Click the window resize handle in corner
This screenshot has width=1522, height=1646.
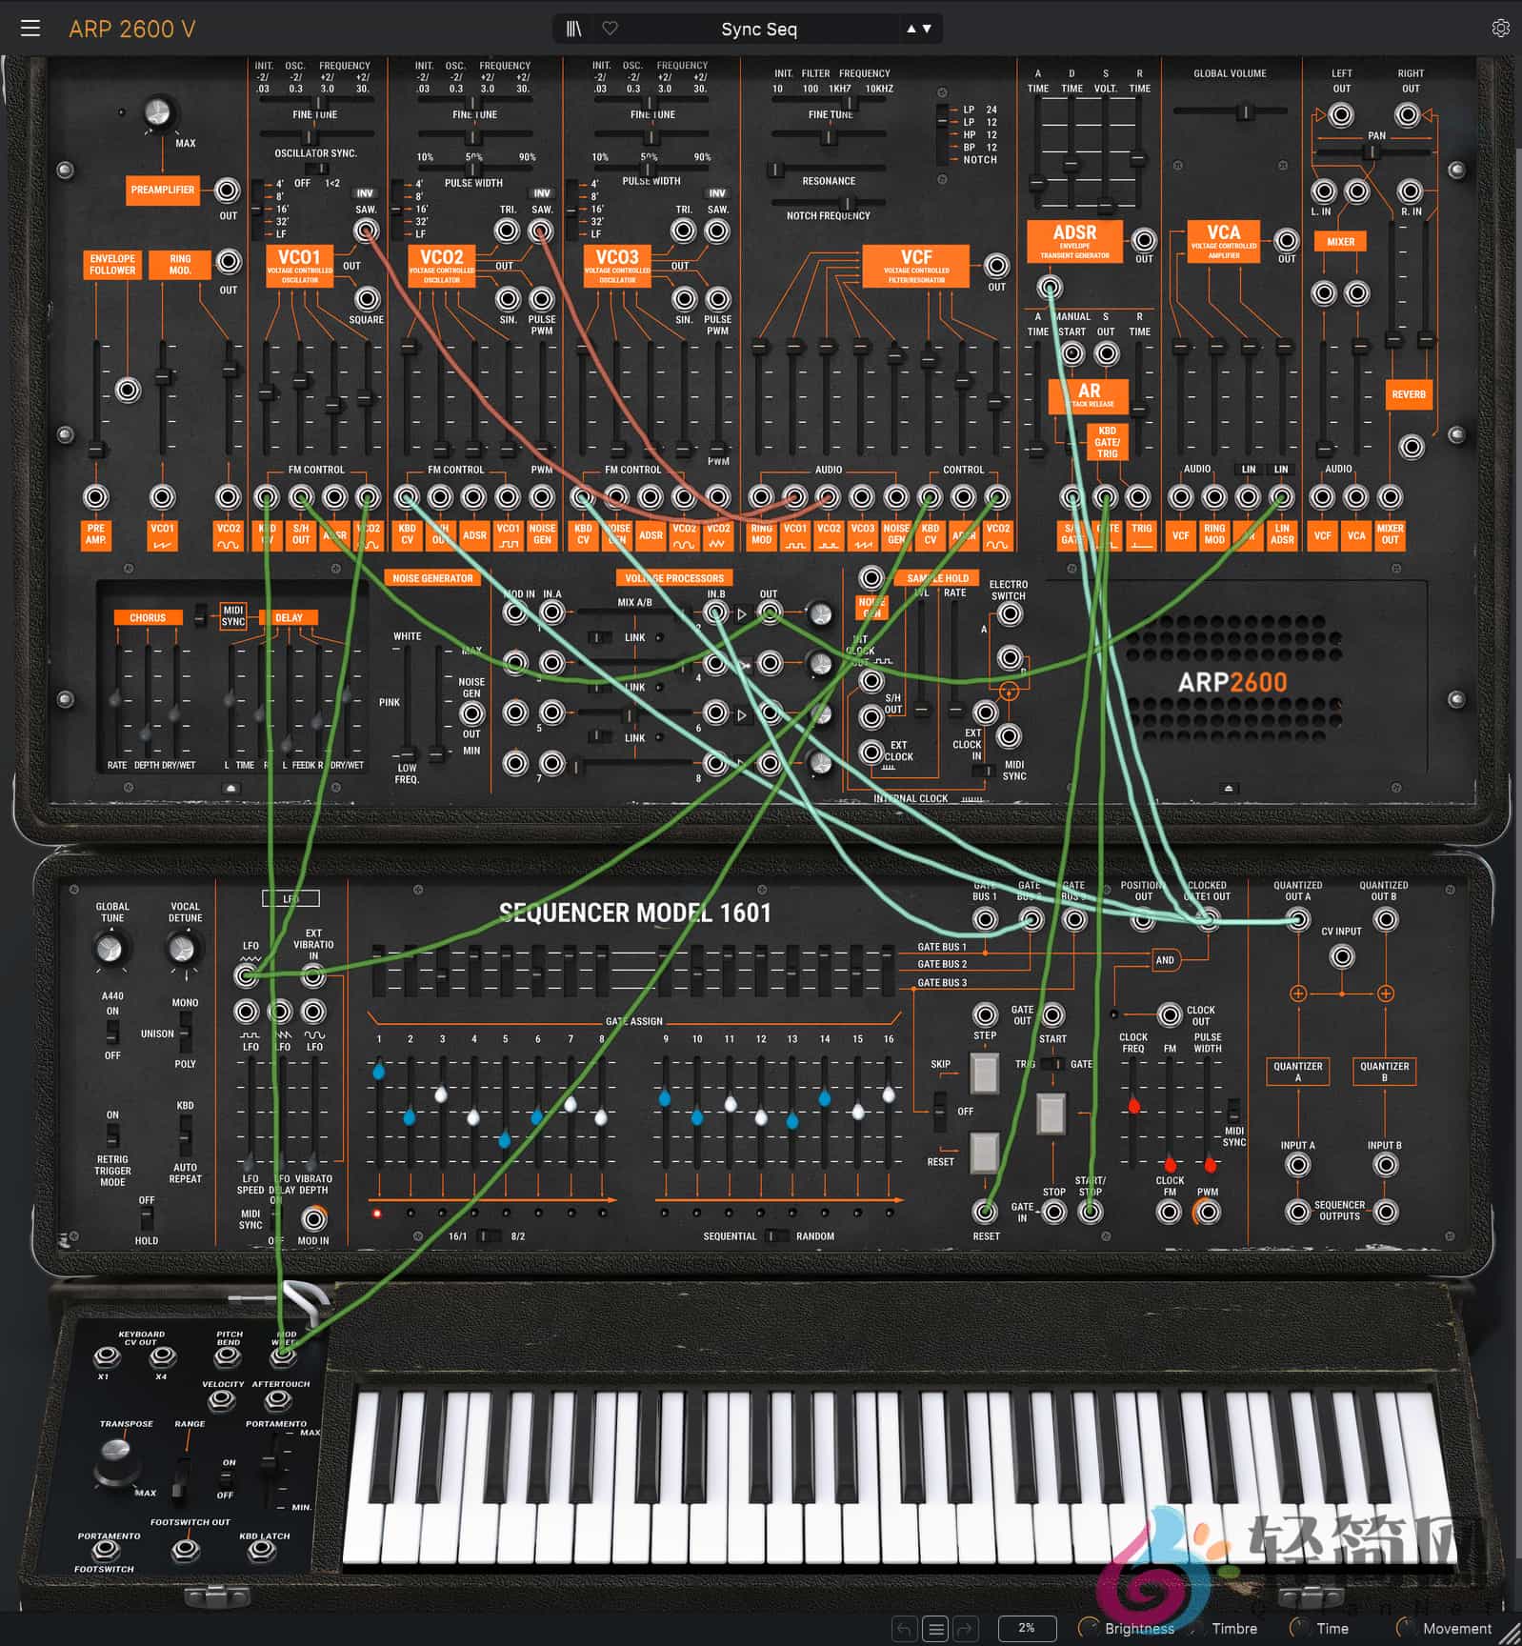[1511, 1635]
